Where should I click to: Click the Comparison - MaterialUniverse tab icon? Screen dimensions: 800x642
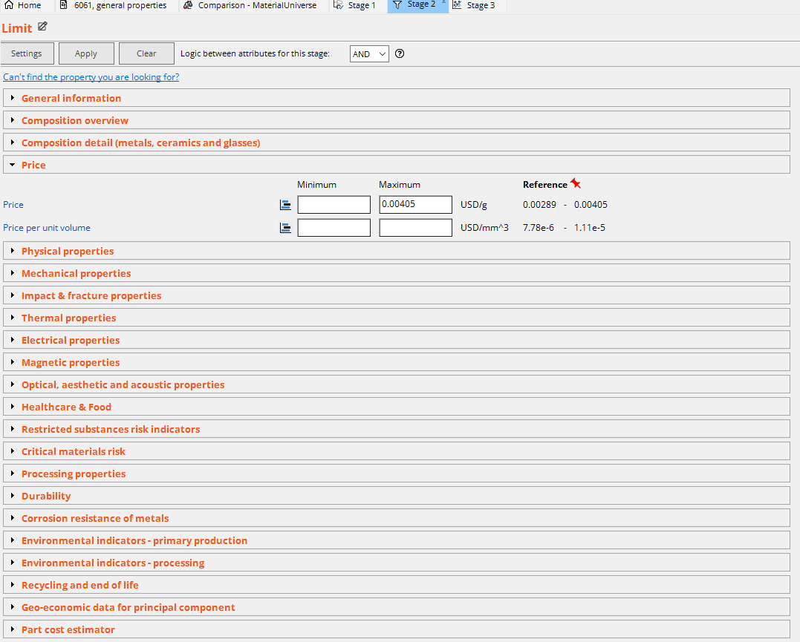[x=188, y=5]
